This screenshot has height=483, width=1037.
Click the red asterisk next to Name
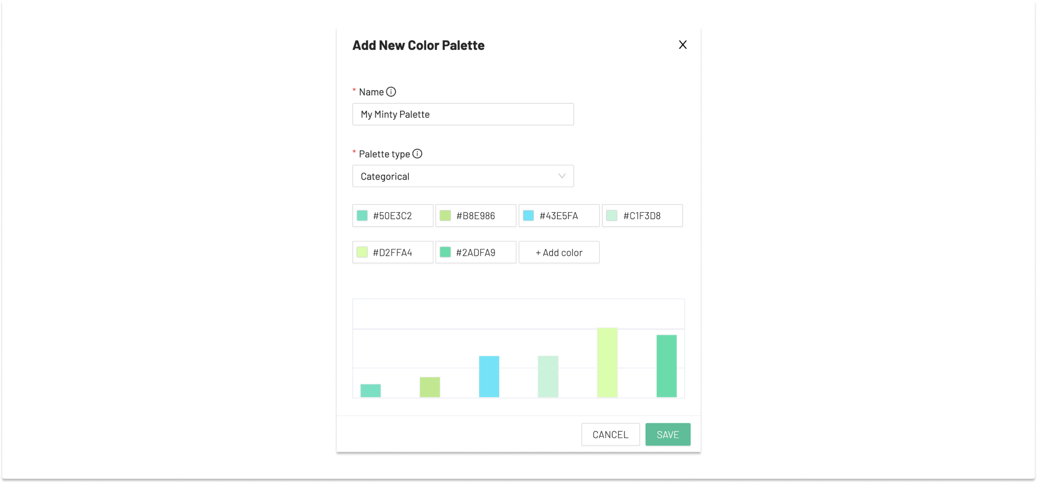pos(354,90)
